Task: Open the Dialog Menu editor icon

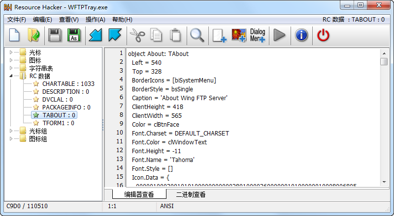Action: click(257, 35)
